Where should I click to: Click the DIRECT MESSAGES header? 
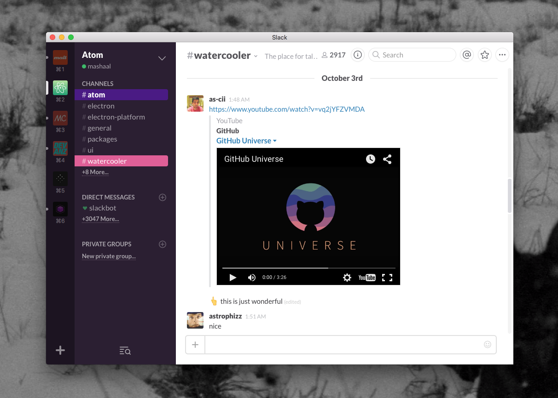[x=108, y=197]
